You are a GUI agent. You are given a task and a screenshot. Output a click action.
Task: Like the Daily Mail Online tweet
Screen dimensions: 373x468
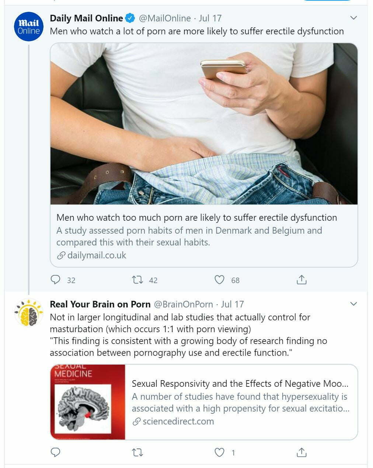[219, 280]
